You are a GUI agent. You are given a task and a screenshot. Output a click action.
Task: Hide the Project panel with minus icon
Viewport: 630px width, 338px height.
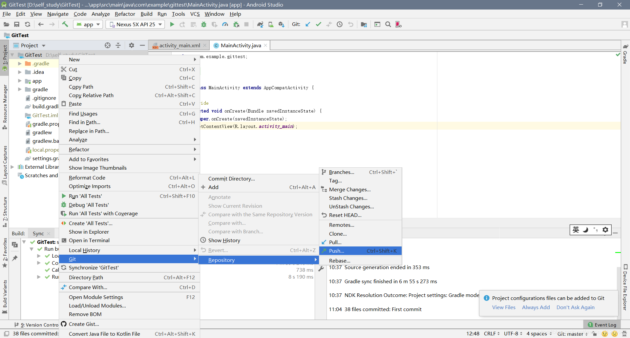tap(142, 45)
